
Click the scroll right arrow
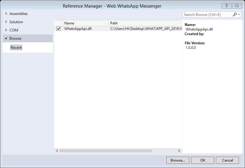click(x=179, y=150)
